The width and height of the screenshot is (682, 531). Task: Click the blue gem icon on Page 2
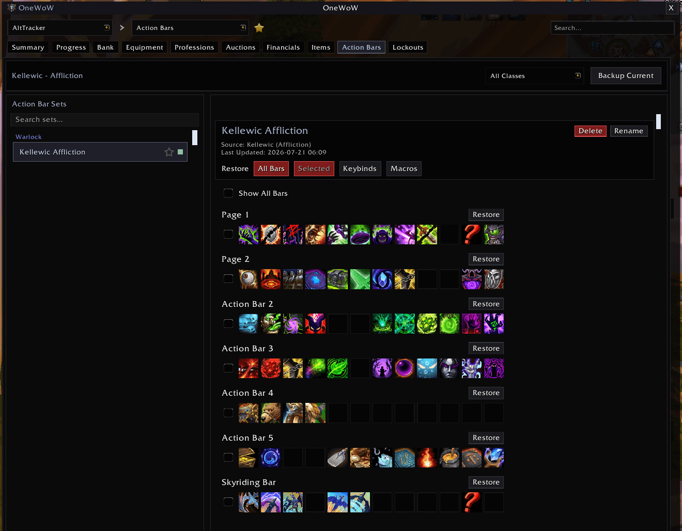point(315,279)
